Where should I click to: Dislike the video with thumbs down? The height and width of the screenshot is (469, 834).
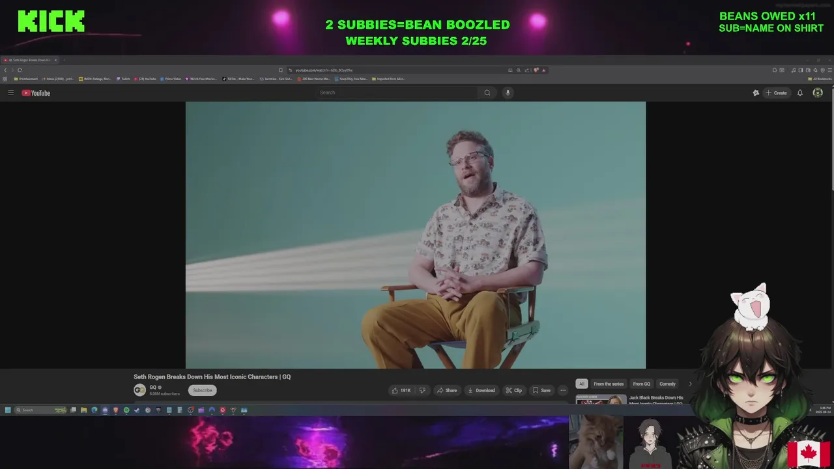pos(422,390)
